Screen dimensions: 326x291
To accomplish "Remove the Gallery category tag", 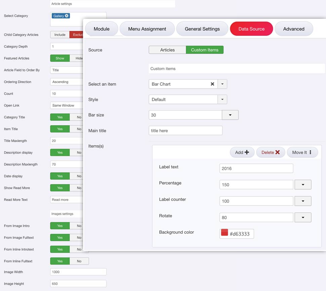I will [x=67, y=16].
